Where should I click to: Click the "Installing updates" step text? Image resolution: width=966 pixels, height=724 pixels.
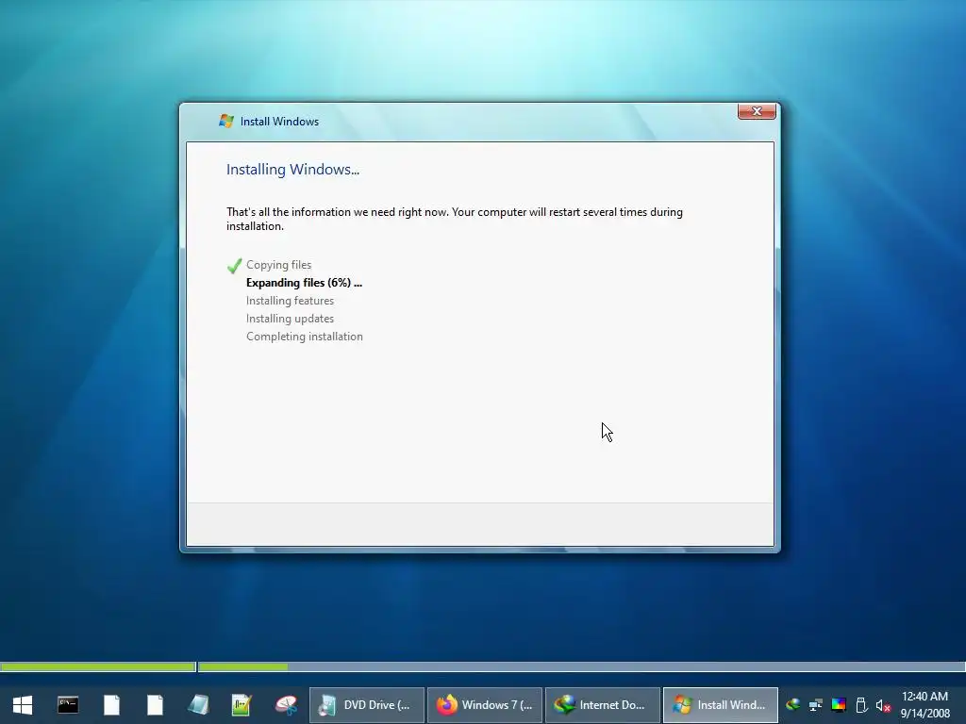click(290, 319)
